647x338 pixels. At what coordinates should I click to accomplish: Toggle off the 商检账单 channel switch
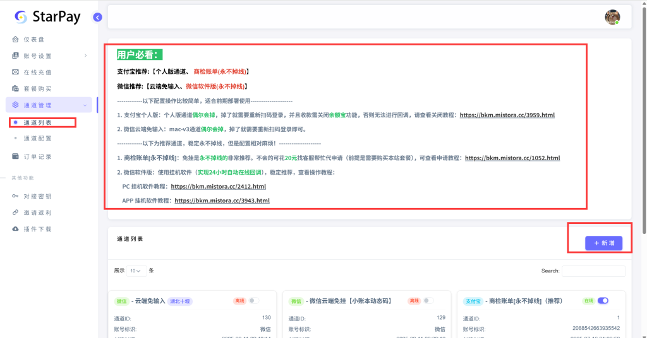click(x=603, y=301)
